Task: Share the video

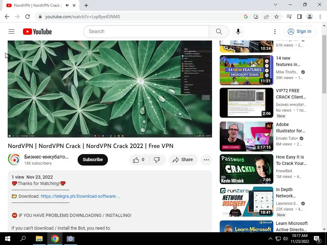Action: click(x=183, y=160)
